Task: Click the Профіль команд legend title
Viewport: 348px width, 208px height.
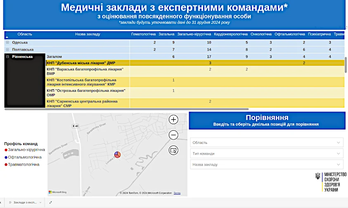Action: tap(21, 144)
